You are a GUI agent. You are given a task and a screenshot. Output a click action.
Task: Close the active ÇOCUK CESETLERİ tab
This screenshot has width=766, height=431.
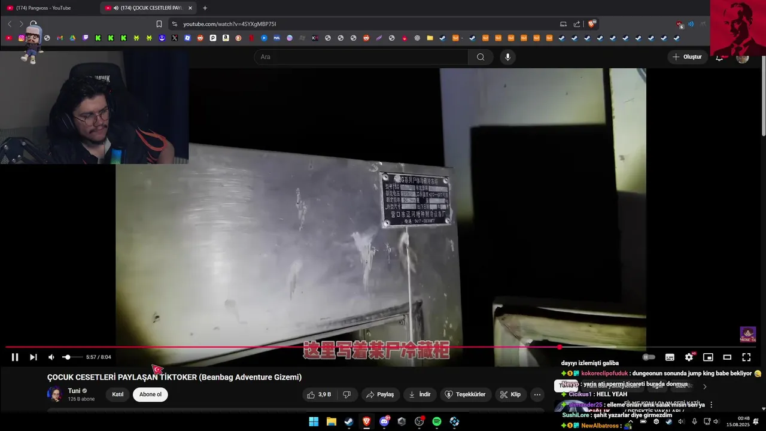click(190, 8)
